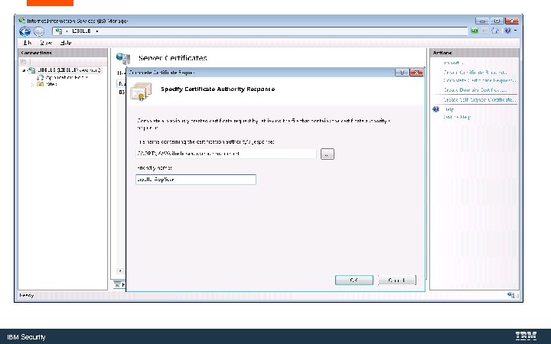Viewport: 551px width, 344px height.
Task: Click the Actions pane header
Action: (474, 53)
